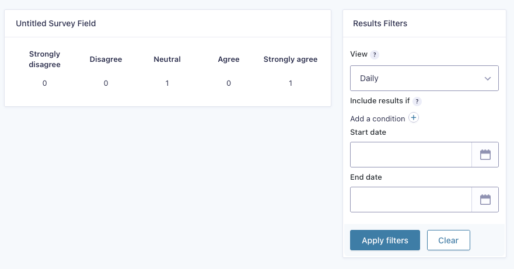This screenshot has width=514, height=269.
Task: Click the Clear button
Action: click(449, 240)
